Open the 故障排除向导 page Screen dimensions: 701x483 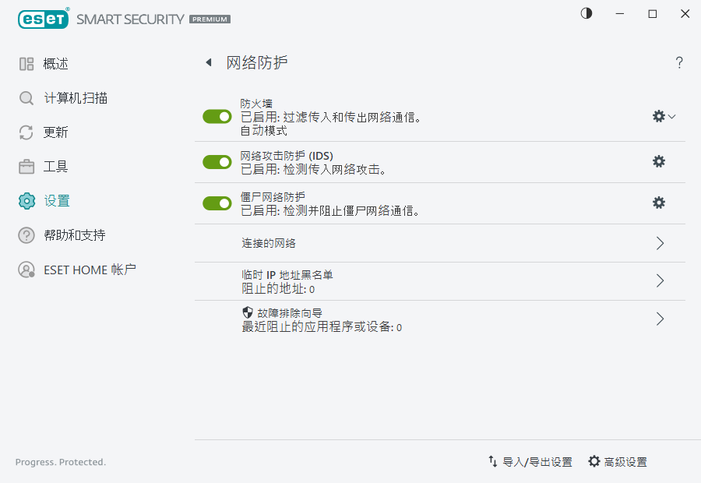tap(660, 319)
